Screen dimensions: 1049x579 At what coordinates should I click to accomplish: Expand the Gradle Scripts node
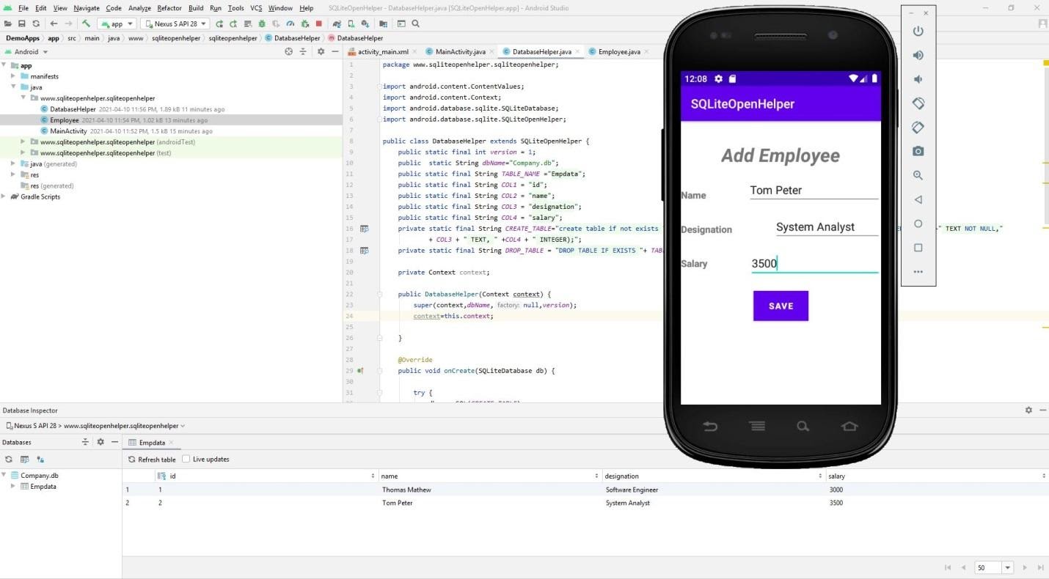pos(4,197)
